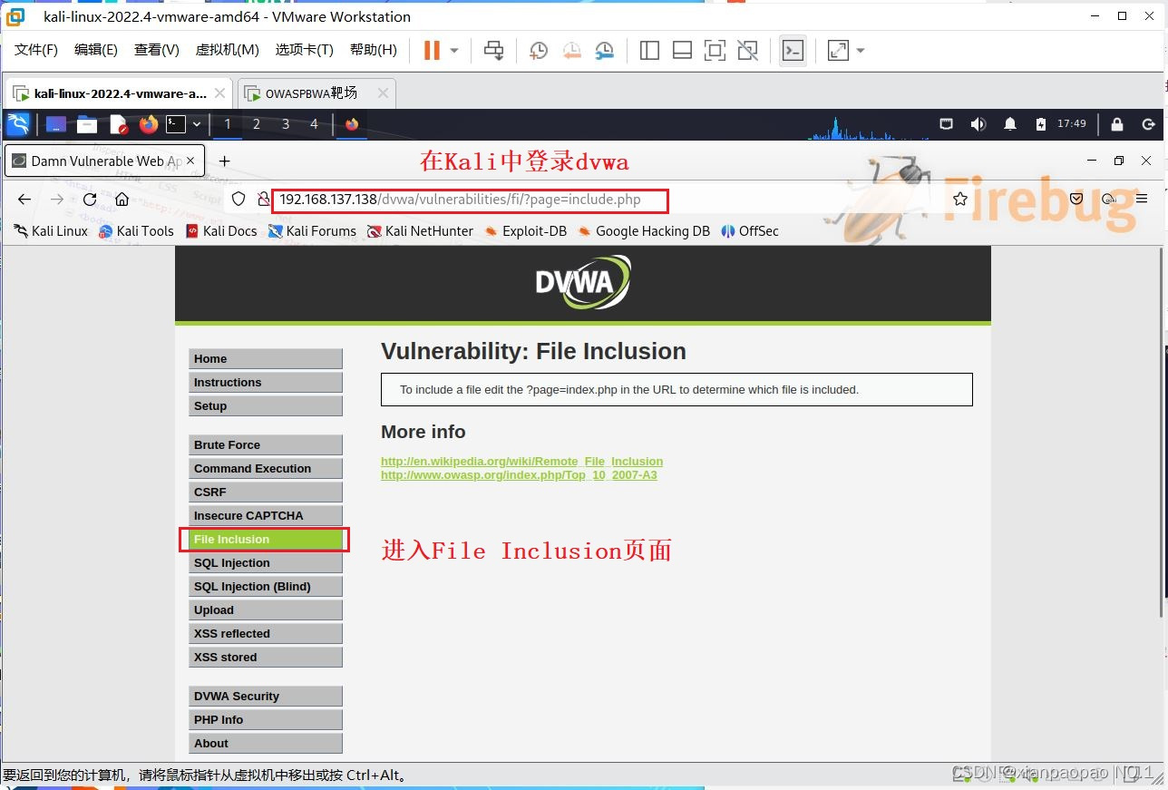Open the console view terminal icon in VMware toolbar
This screenshot has width=1168, height=790.
click(x=793, y=51)
